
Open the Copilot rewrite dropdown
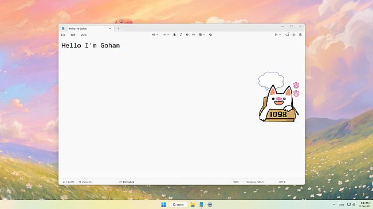pos(278,35)
